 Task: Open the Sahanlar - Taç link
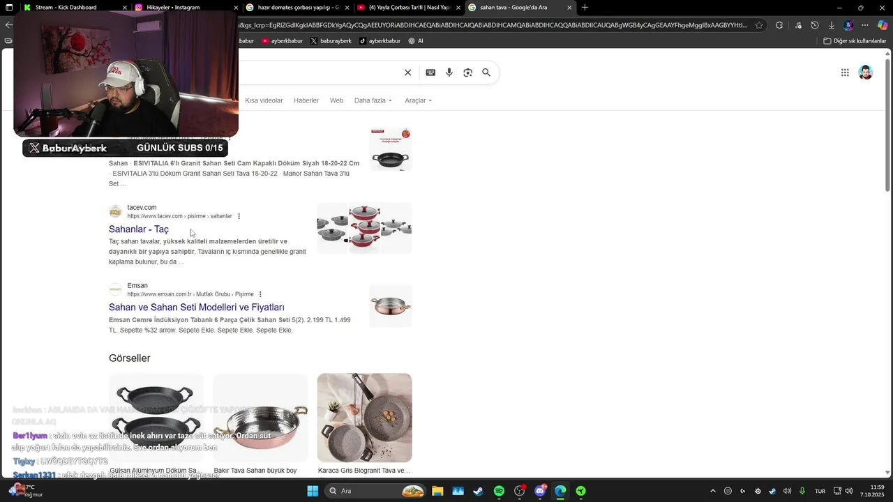(139, 229)
